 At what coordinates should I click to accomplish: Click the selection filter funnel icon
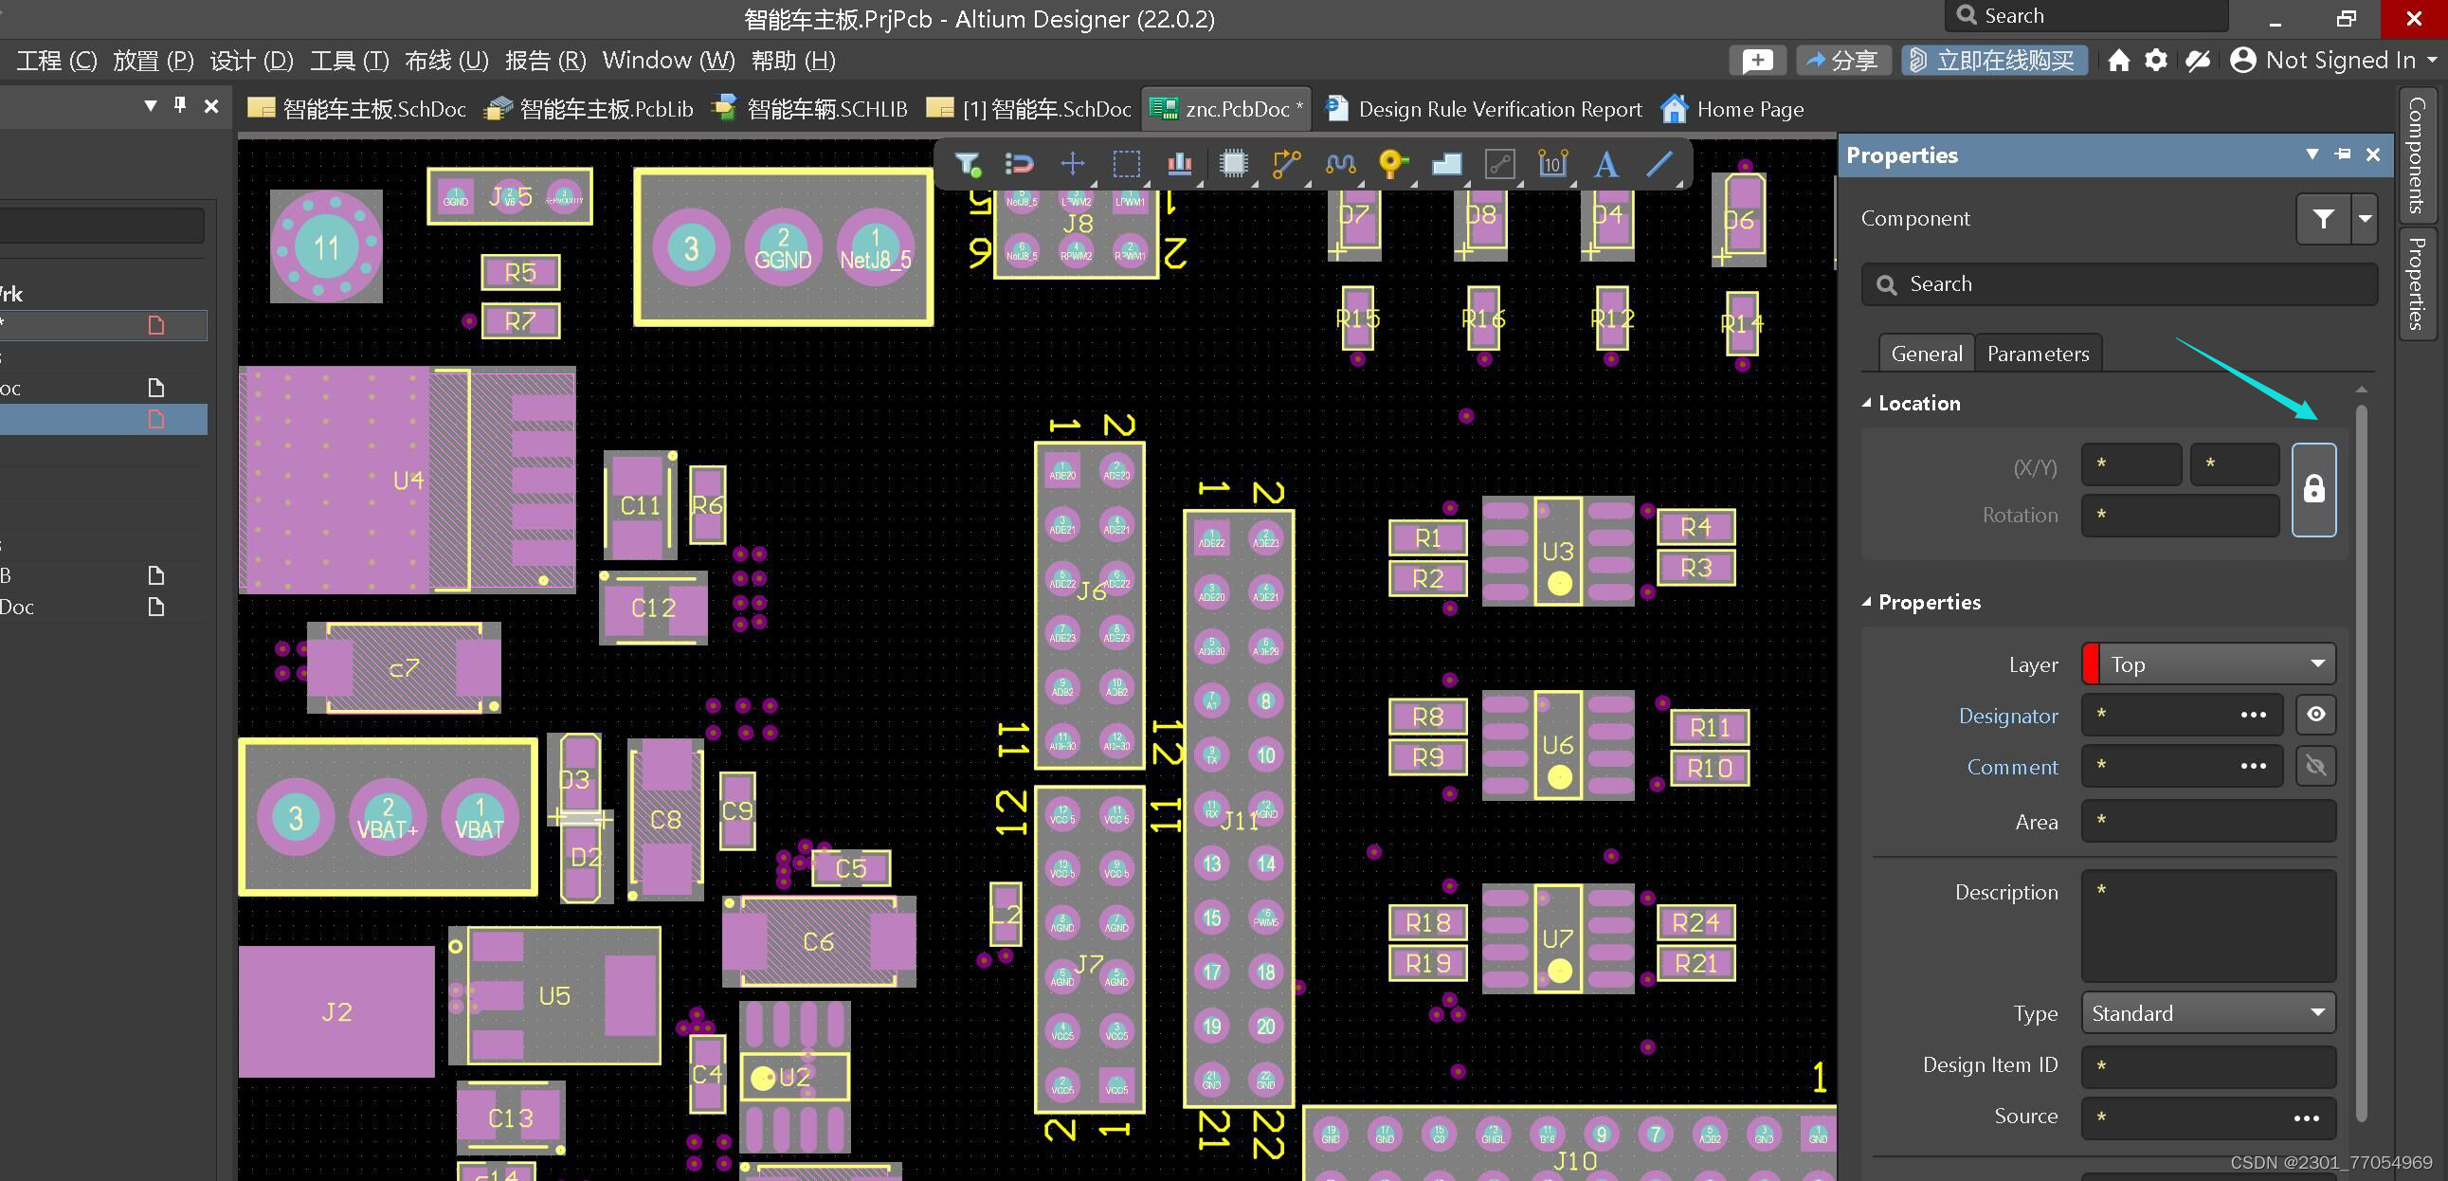click(968, 164)
